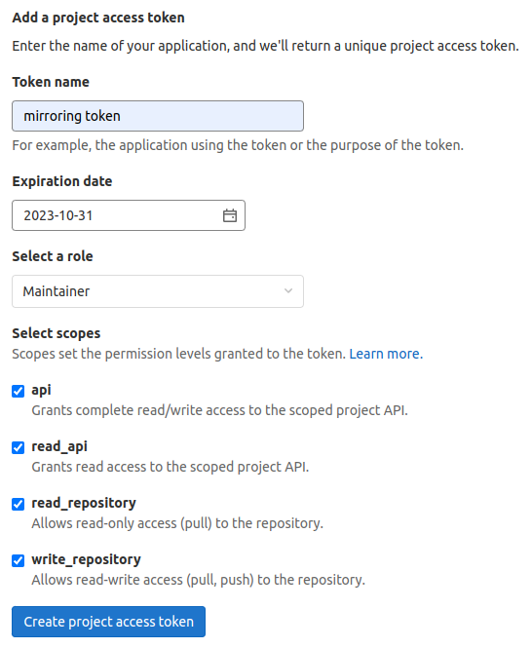Click the 'Select a role' field label

tap(53, 256)
